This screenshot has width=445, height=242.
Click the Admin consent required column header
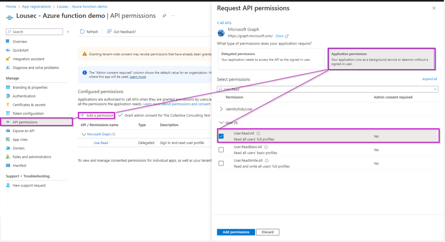point(393,97)
